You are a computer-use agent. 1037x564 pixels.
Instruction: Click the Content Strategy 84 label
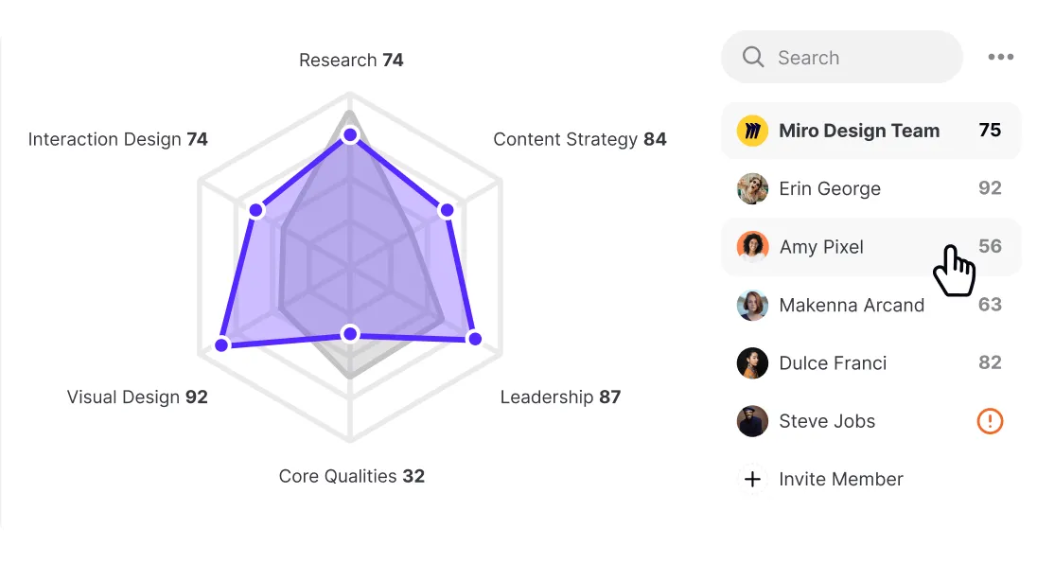(x=580, y=139)
